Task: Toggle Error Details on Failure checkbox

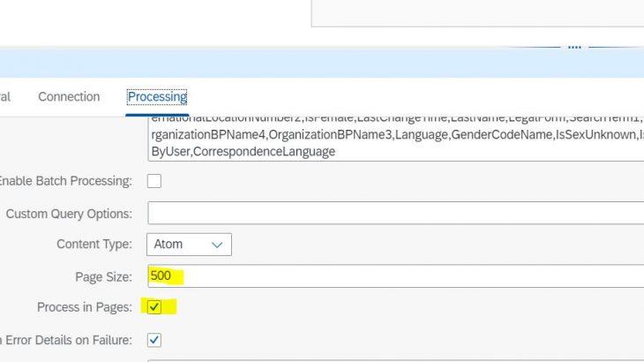Action: coord(154,339)
